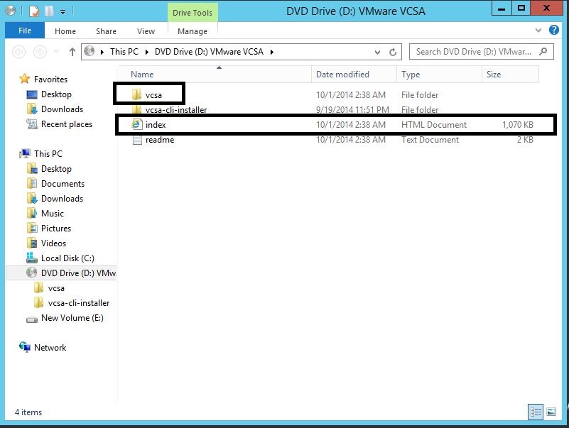Open Local Disk (C:) in the navigation pane
Viewport: 569px width, 428px height.
67,258
